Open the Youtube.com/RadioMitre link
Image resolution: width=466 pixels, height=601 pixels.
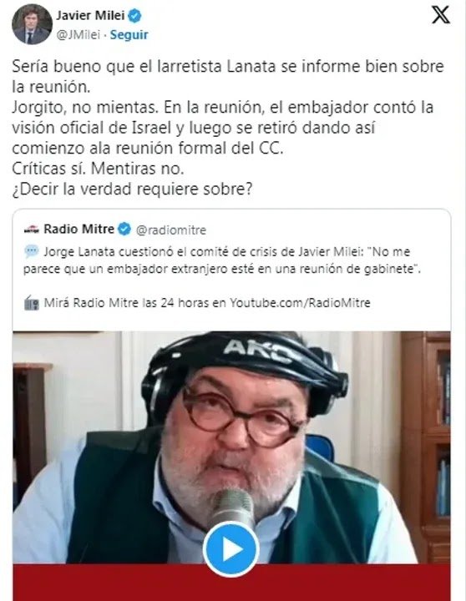300,303
